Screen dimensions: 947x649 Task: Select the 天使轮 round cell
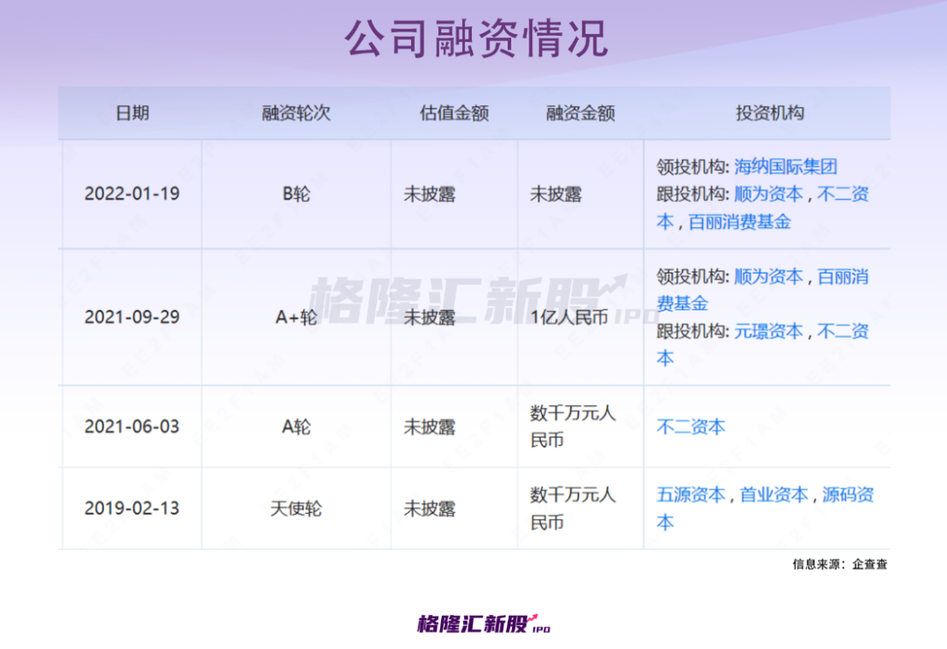point(296,509)
